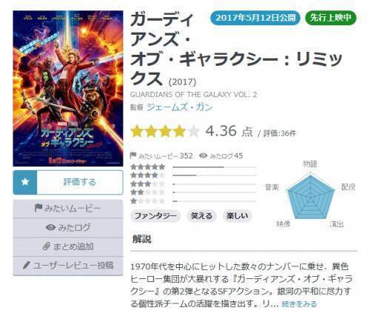Click the eye icon in the みたログ button

coord(50,227)
